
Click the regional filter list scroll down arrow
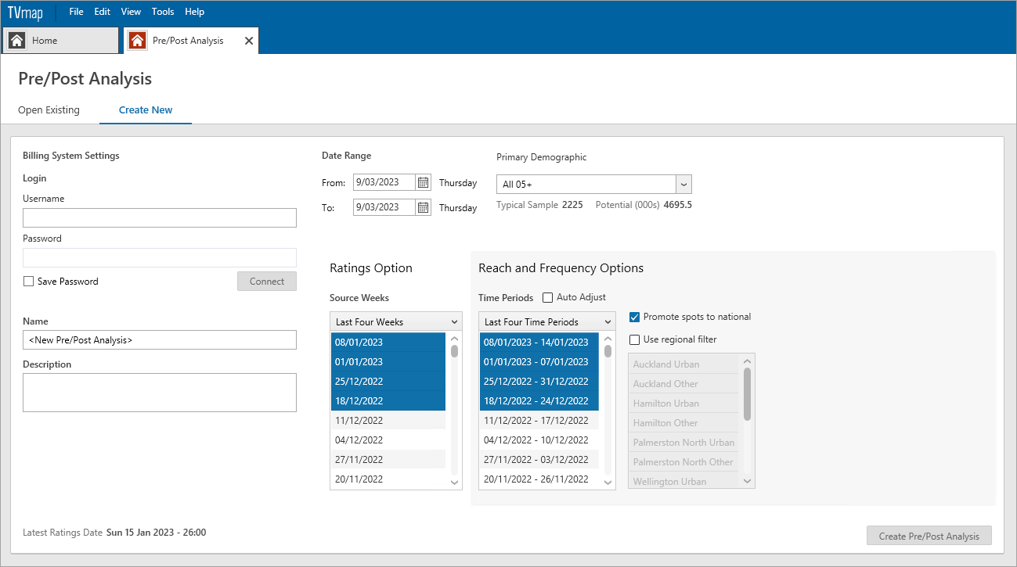(x=747, y=481)
